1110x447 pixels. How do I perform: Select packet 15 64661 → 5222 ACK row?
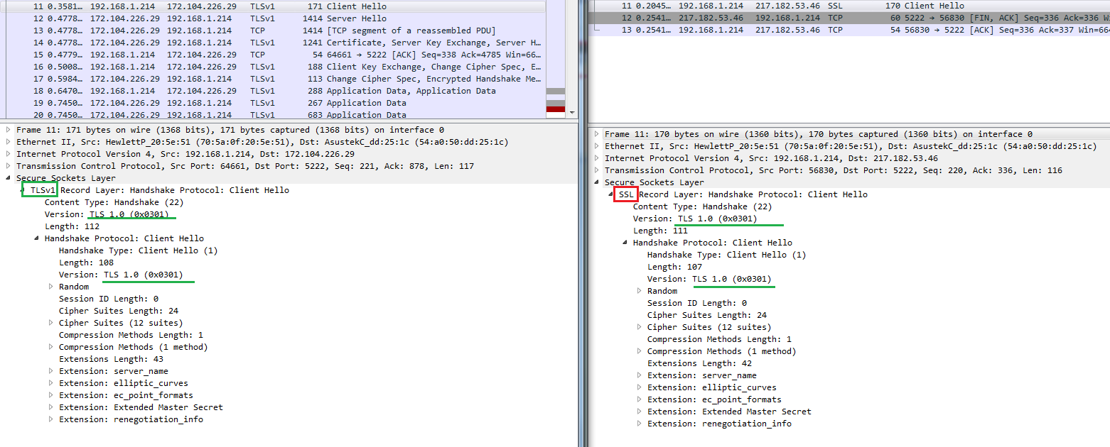(273, 55)
